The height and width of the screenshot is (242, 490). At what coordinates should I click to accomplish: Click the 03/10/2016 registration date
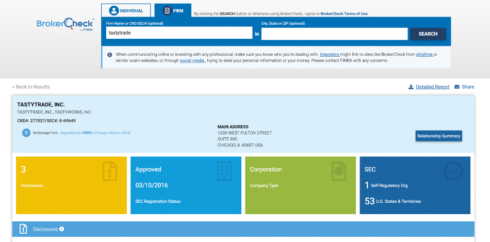(x=152, y=185)
